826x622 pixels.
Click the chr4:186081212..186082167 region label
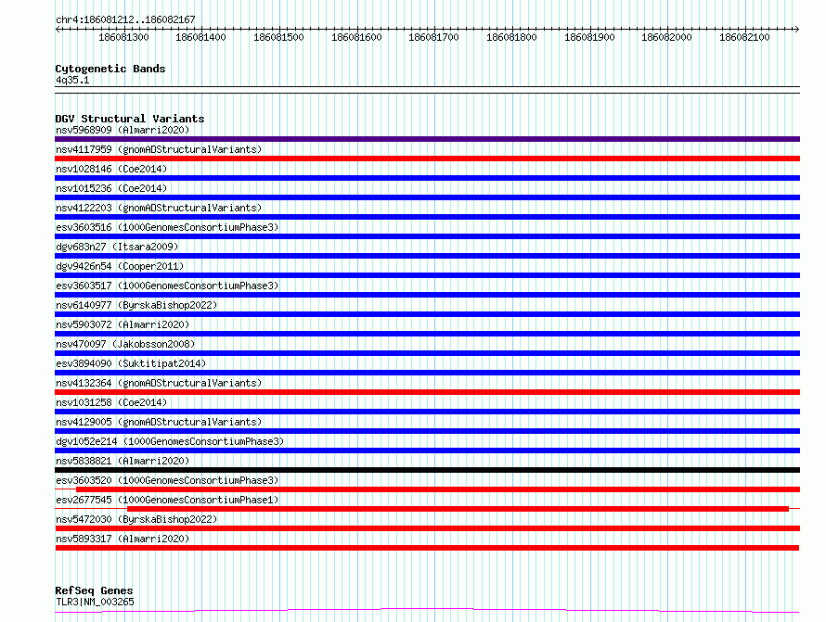pyautogui.click(x=125, y=20)
